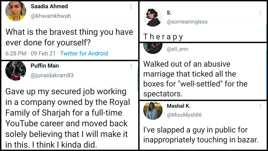Click the "Therapy" tweet text
268x151 pixels.
(163, 37)
